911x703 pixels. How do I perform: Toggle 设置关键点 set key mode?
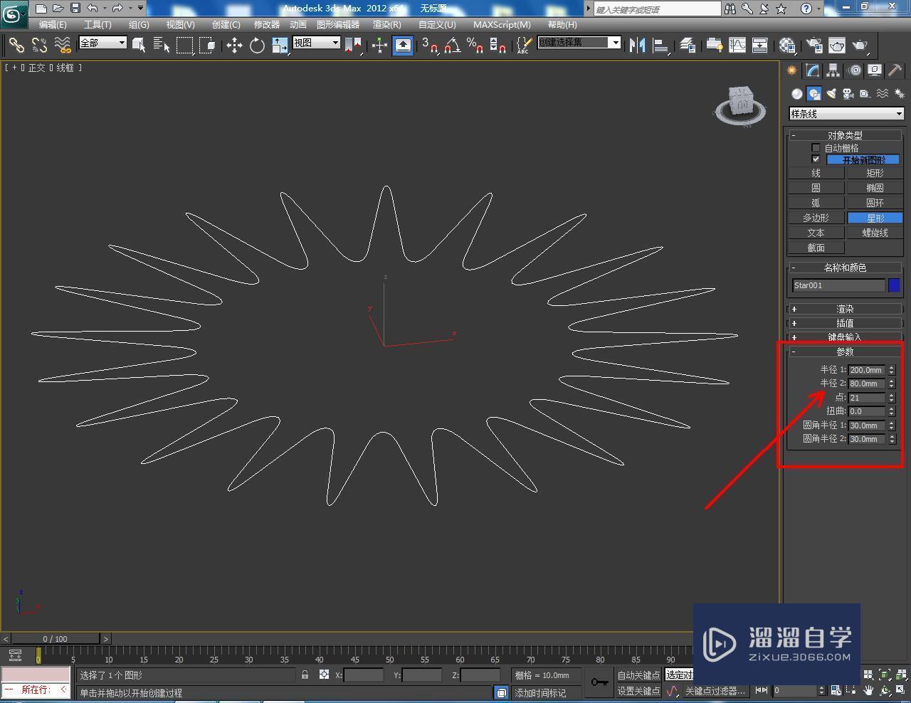point(638,691)
